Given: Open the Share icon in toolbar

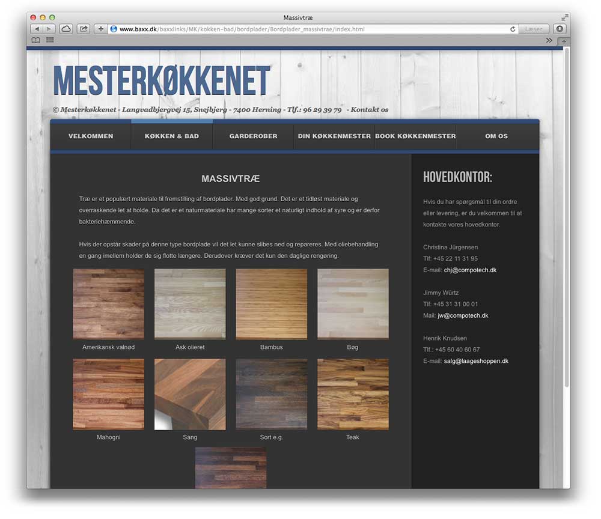Looking at the screenshot, I should click(84, 29).
